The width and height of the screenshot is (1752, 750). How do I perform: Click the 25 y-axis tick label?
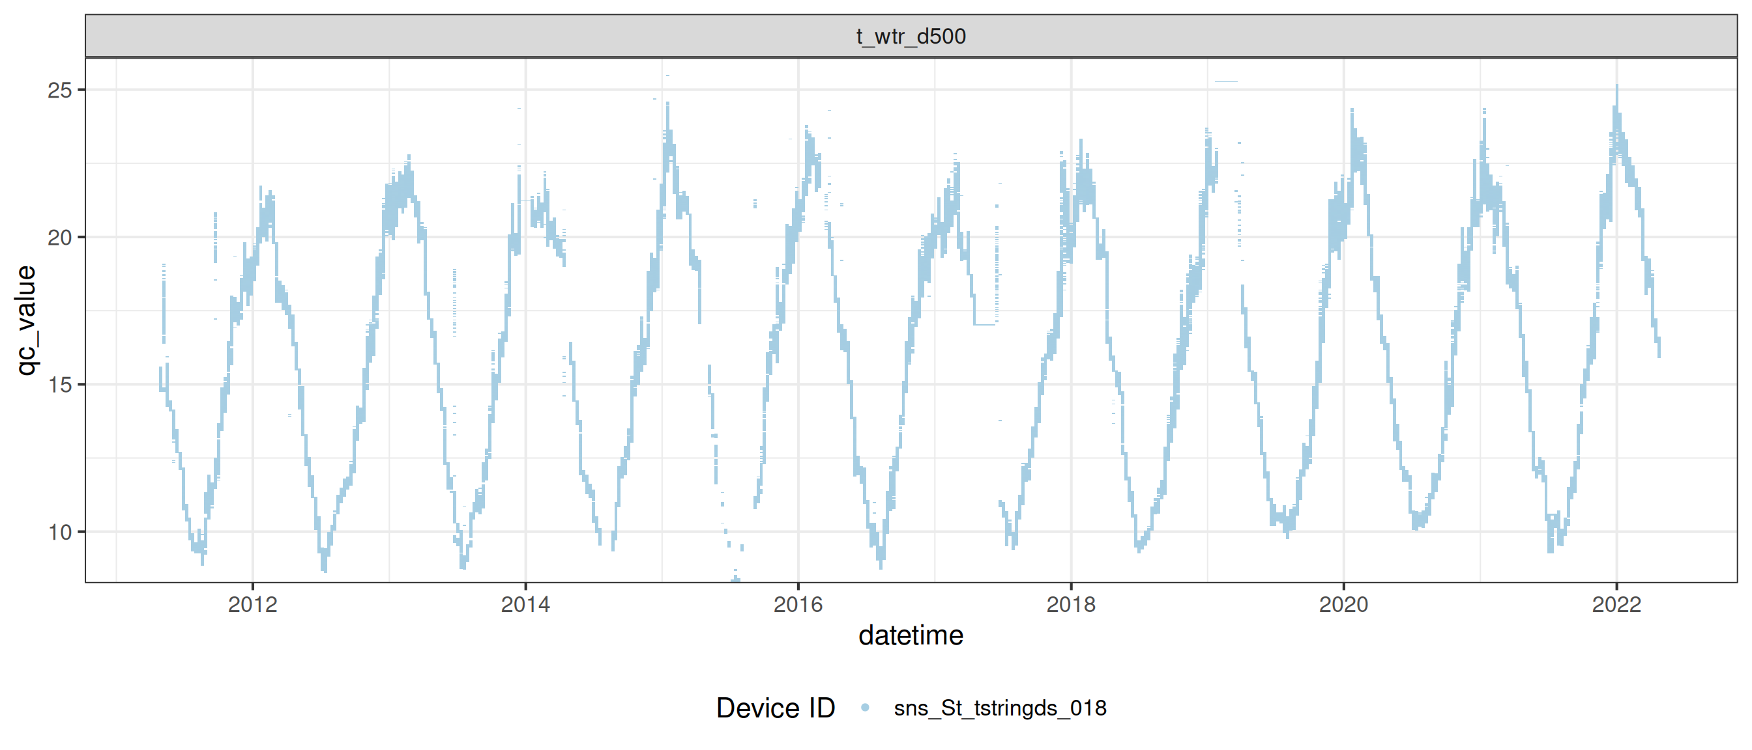point(60,90)
